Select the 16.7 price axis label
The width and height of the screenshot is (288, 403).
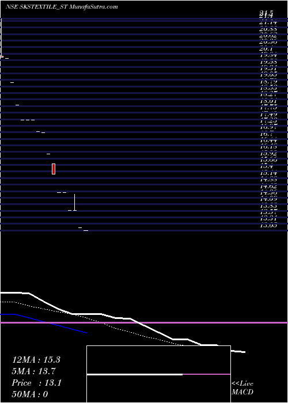(x=266, y=134)
